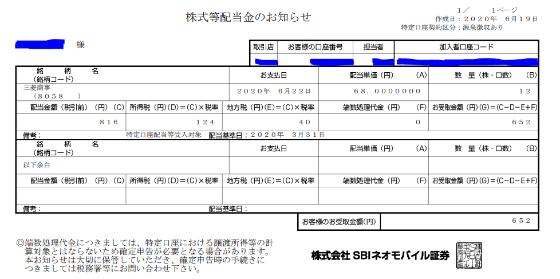Viewport: 560px width, 279px height.
Task: Click お受取金額 formula header in 三菱商事 section
Action: pyautogui.click(x=484, y=108)
